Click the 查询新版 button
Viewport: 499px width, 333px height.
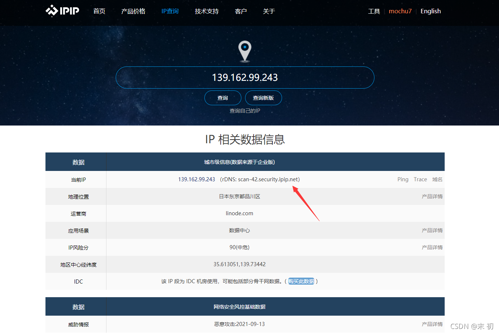tap(264, 98)
